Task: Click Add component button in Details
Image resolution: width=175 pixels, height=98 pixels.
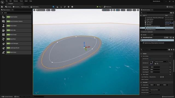Action: tap(166, 38)
